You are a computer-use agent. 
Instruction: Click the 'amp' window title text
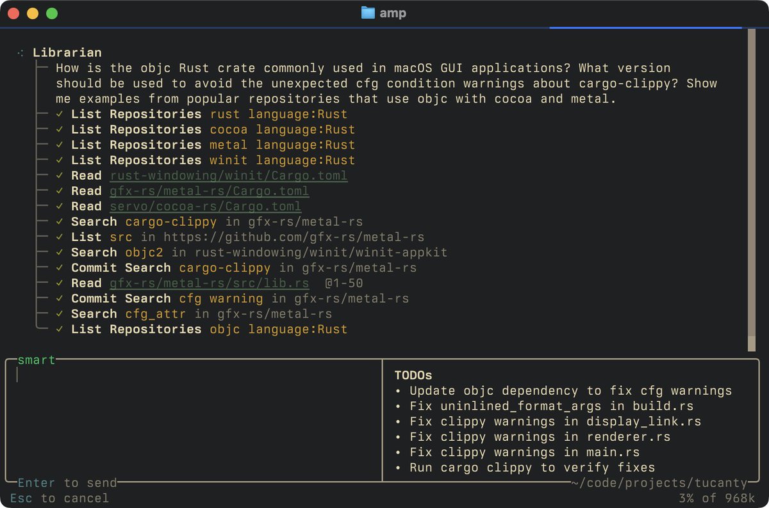pos(393,13)
